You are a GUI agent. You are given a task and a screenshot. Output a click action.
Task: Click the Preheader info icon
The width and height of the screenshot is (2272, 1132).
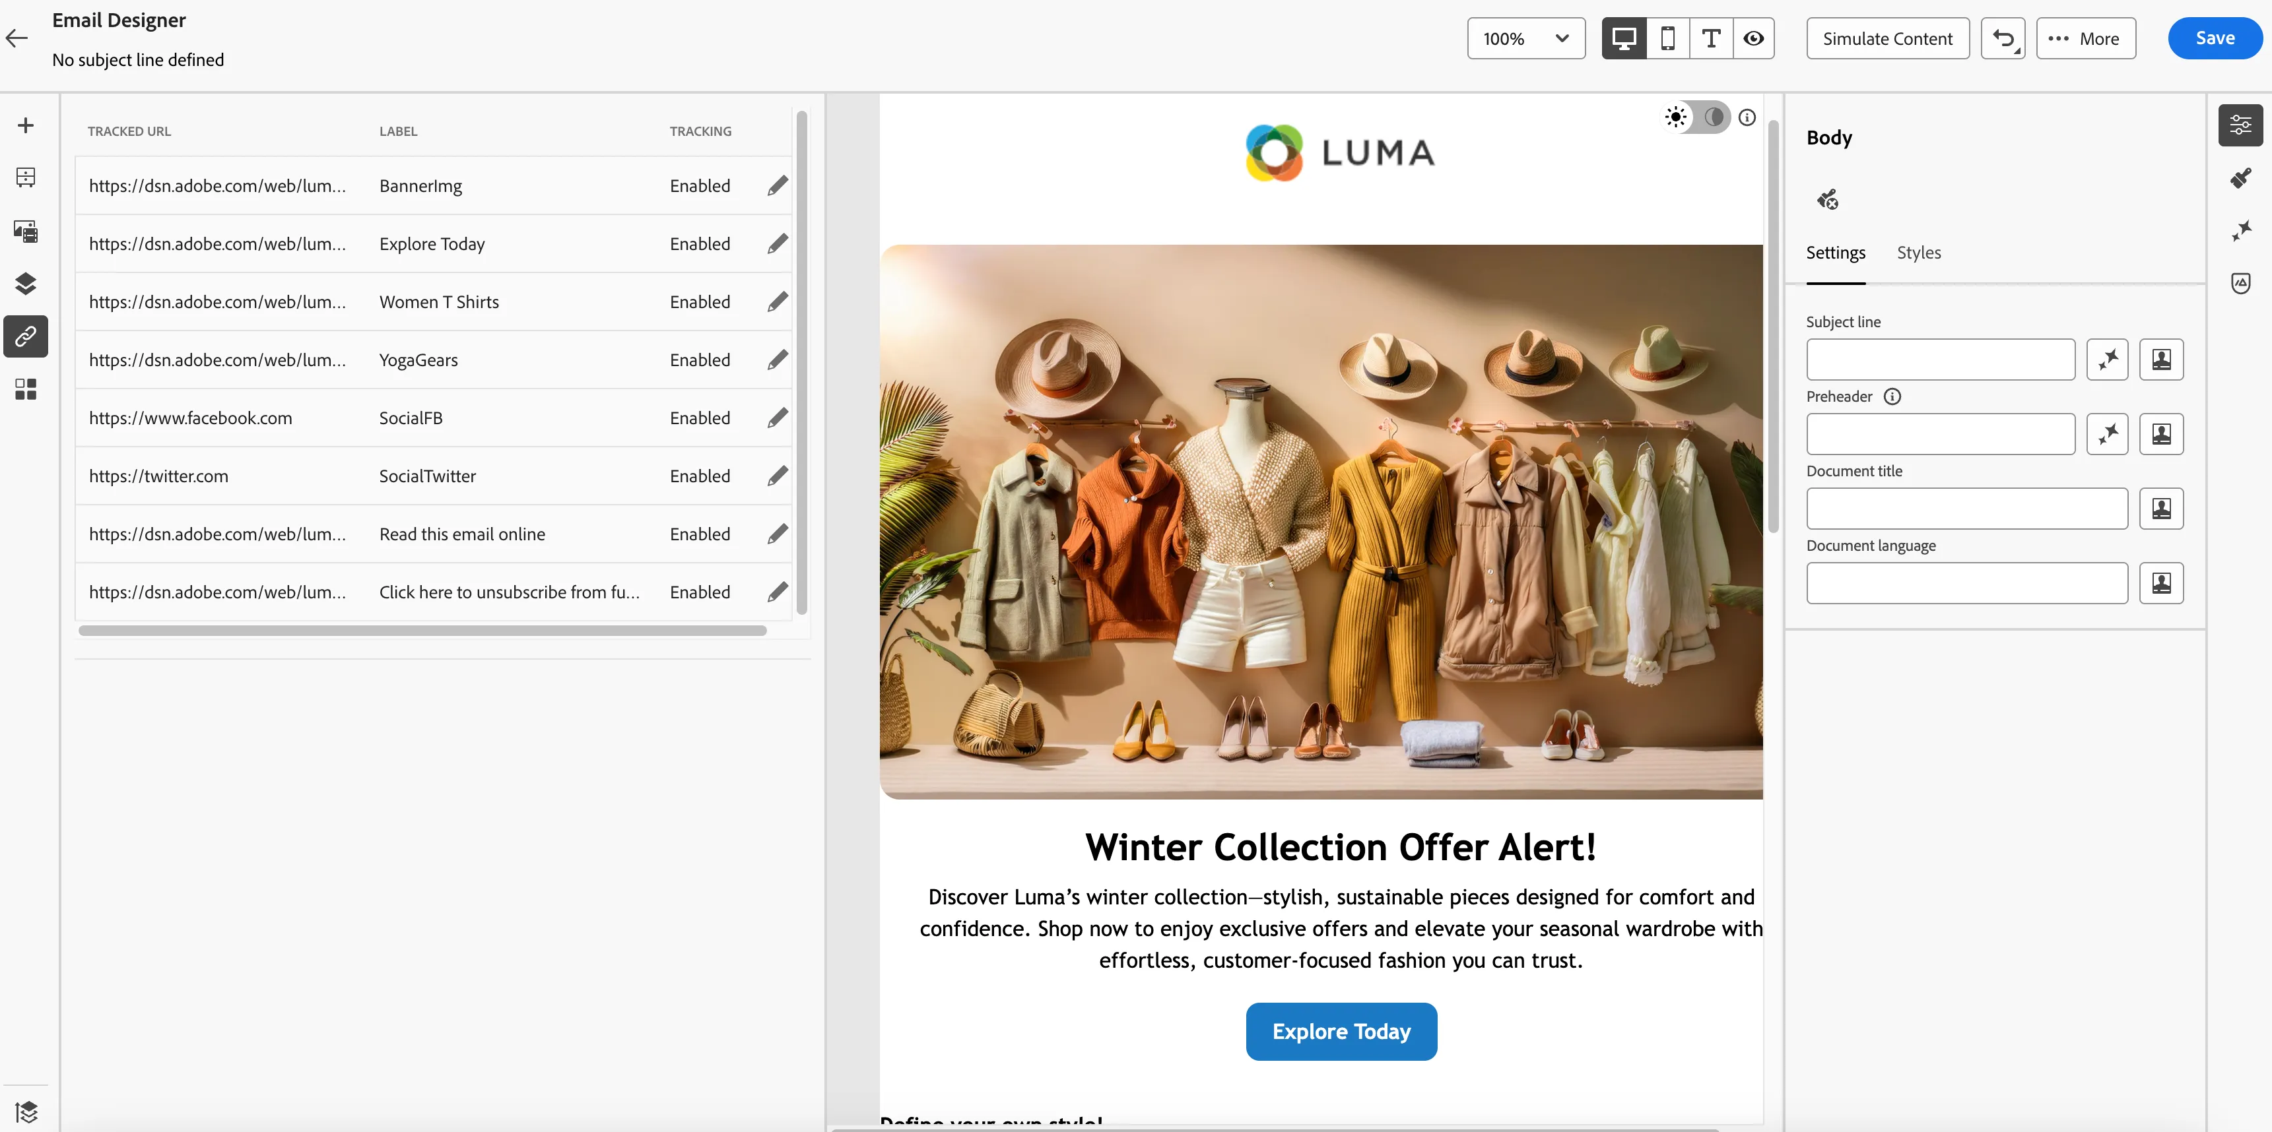[1892, 396]
